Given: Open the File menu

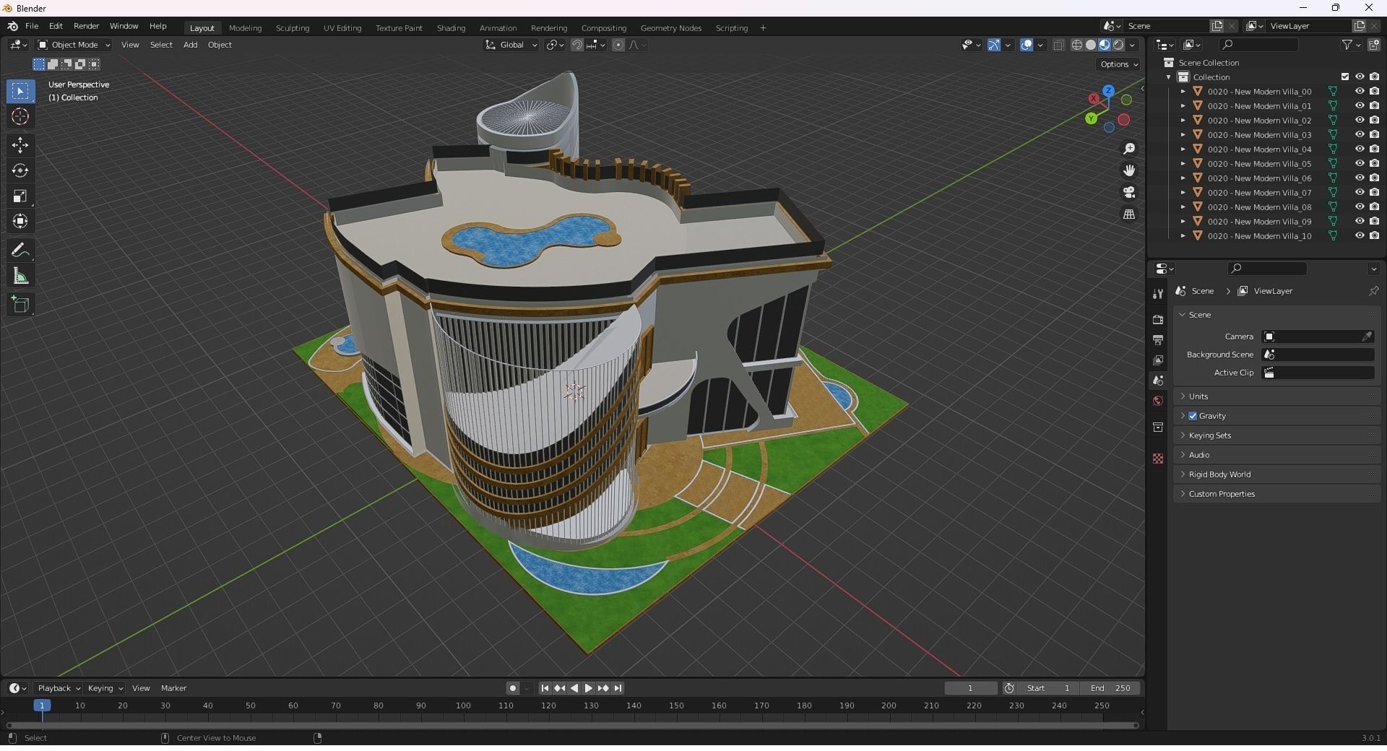Looking at the screenshot, I should [32, 26].
